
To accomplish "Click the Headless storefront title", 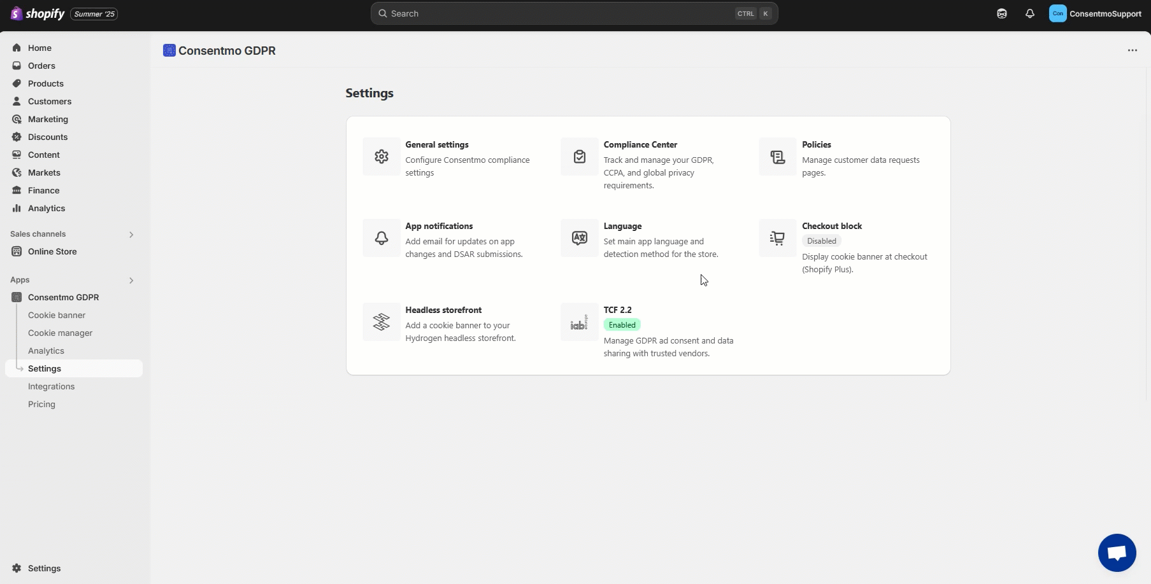I will click(x=443, y=310).
